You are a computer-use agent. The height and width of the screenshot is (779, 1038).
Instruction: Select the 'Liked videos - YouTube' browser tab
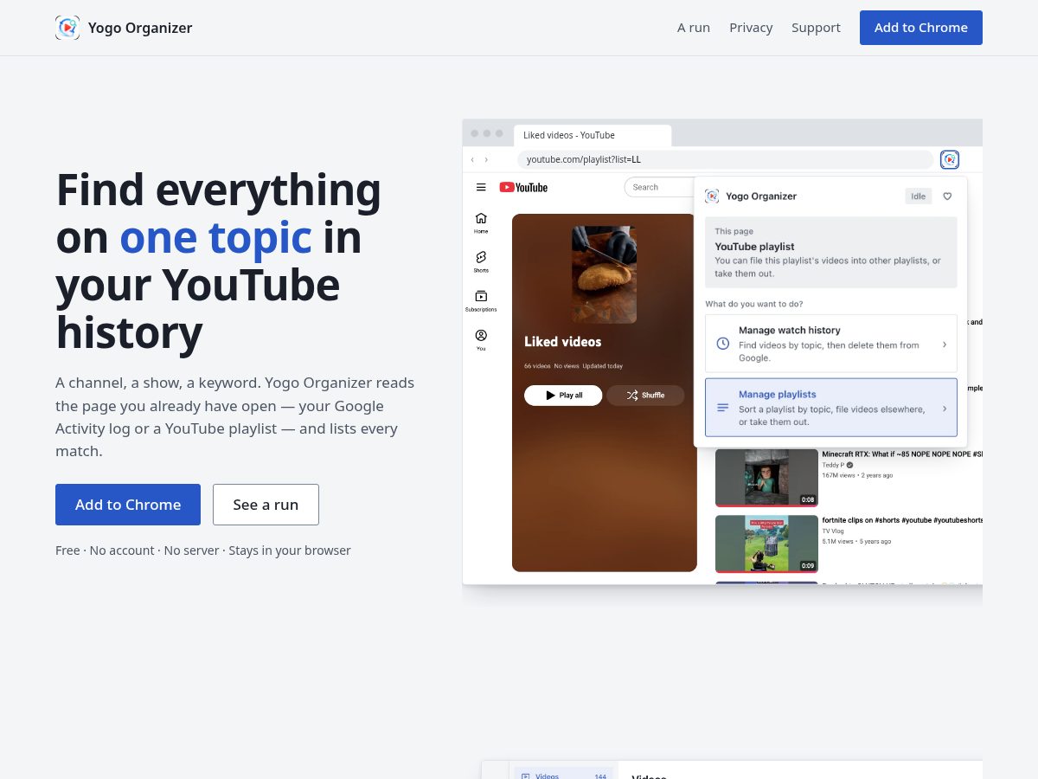(593, 135)
